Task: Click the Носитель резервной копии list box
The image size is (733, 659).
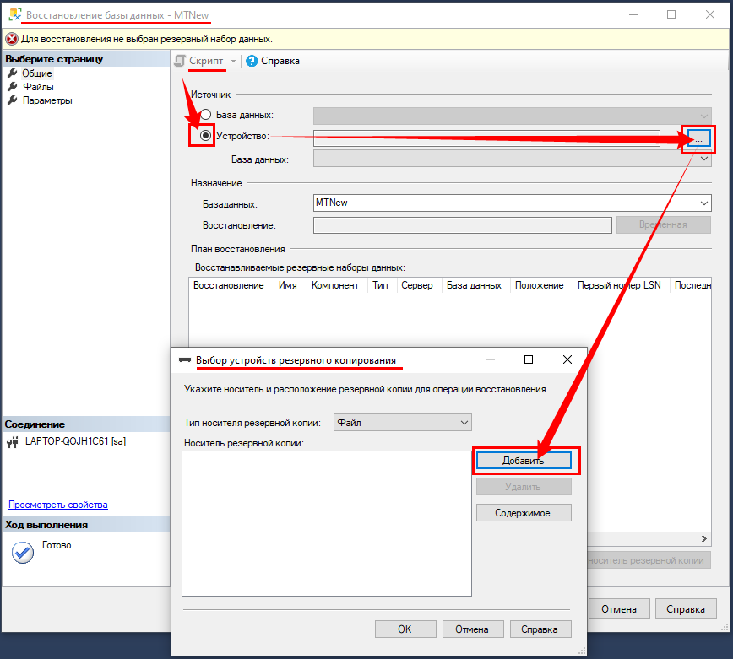Action: click(x=325, y=523)
